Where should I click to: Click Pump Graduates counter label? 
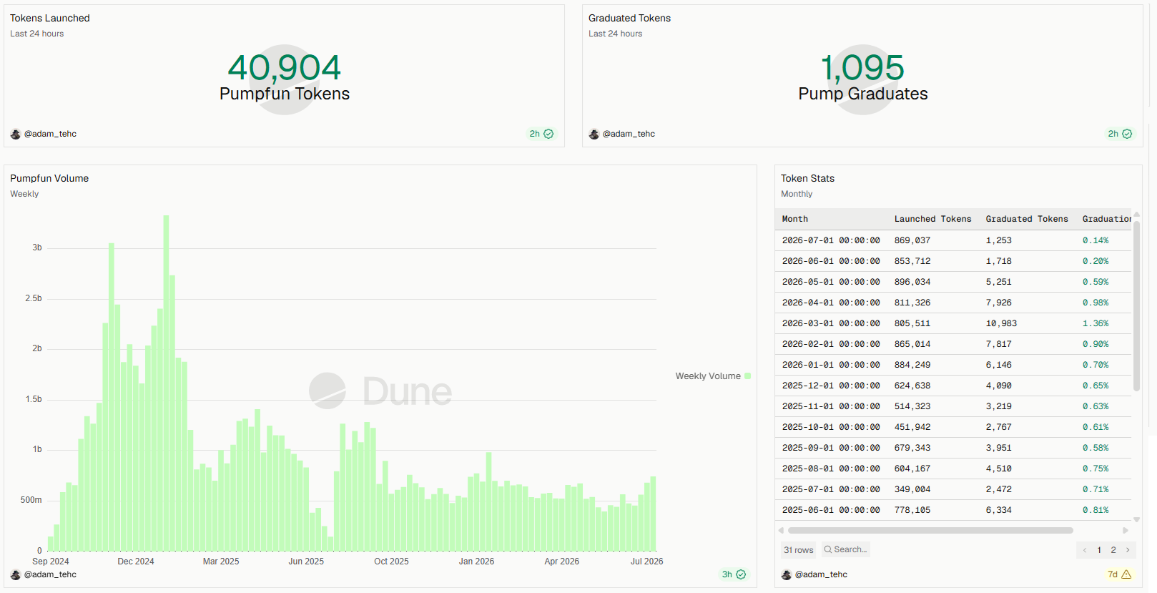pos(862,94)
